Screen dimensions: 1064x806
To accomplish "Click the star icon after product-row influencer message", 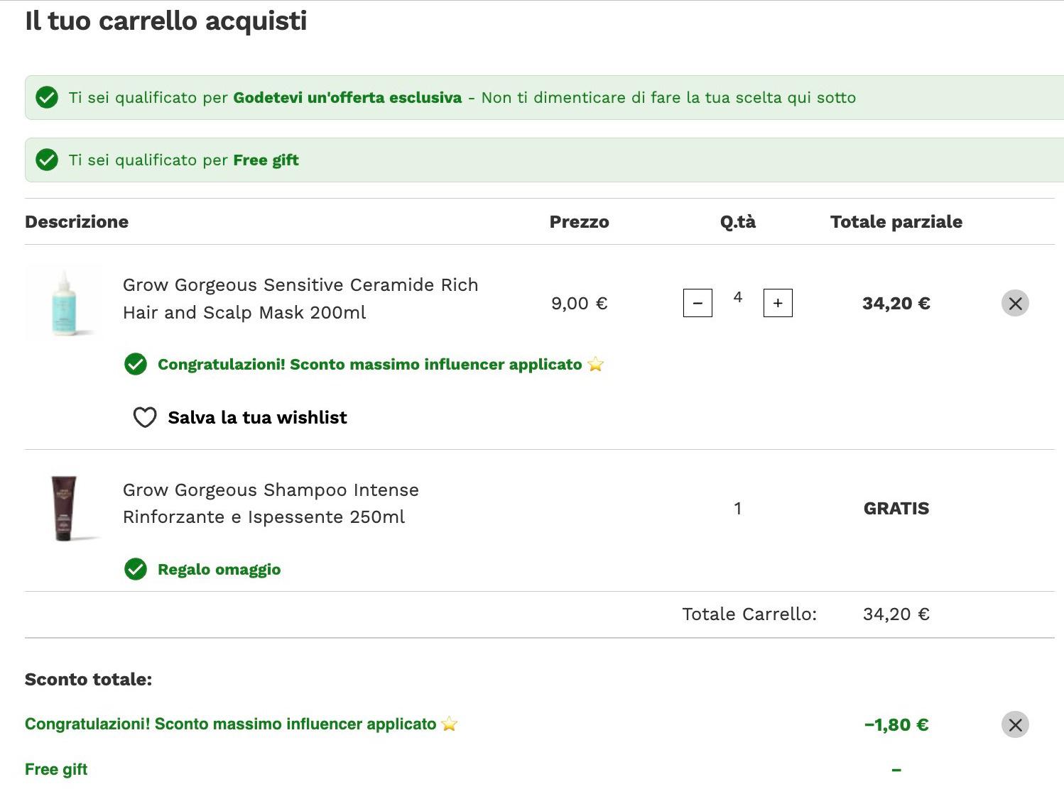I will point(595,364).
